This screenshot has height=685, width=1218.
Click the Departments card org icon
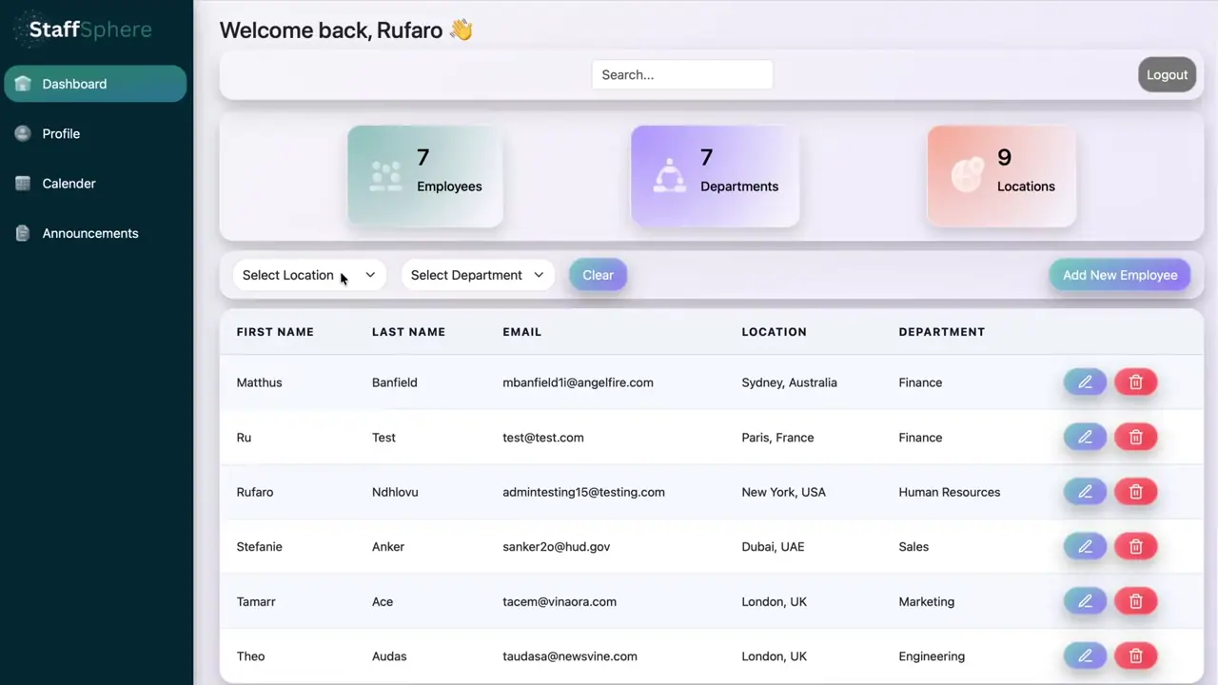pos(670,176)
